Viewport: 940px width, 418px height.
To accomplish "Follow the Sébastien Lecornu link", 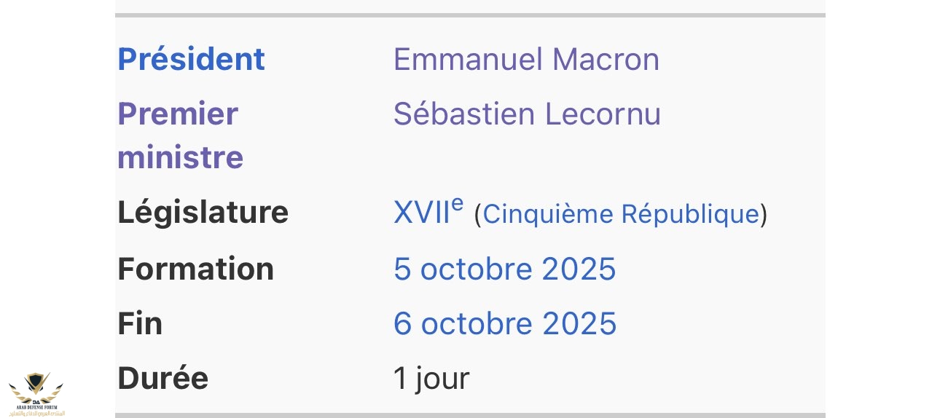I will 527,114.
